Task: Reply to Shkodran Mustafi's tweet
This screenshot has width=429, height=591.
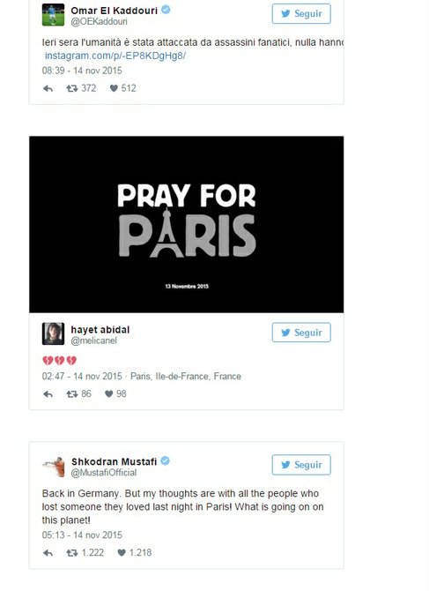Action: pos(48,553)
